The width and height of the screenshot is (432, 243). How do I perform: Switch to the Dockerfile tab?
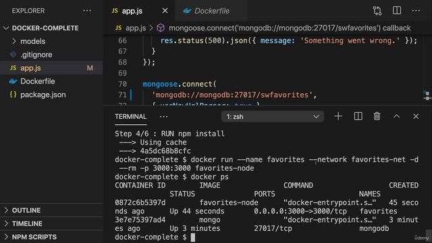coord(211,11)
